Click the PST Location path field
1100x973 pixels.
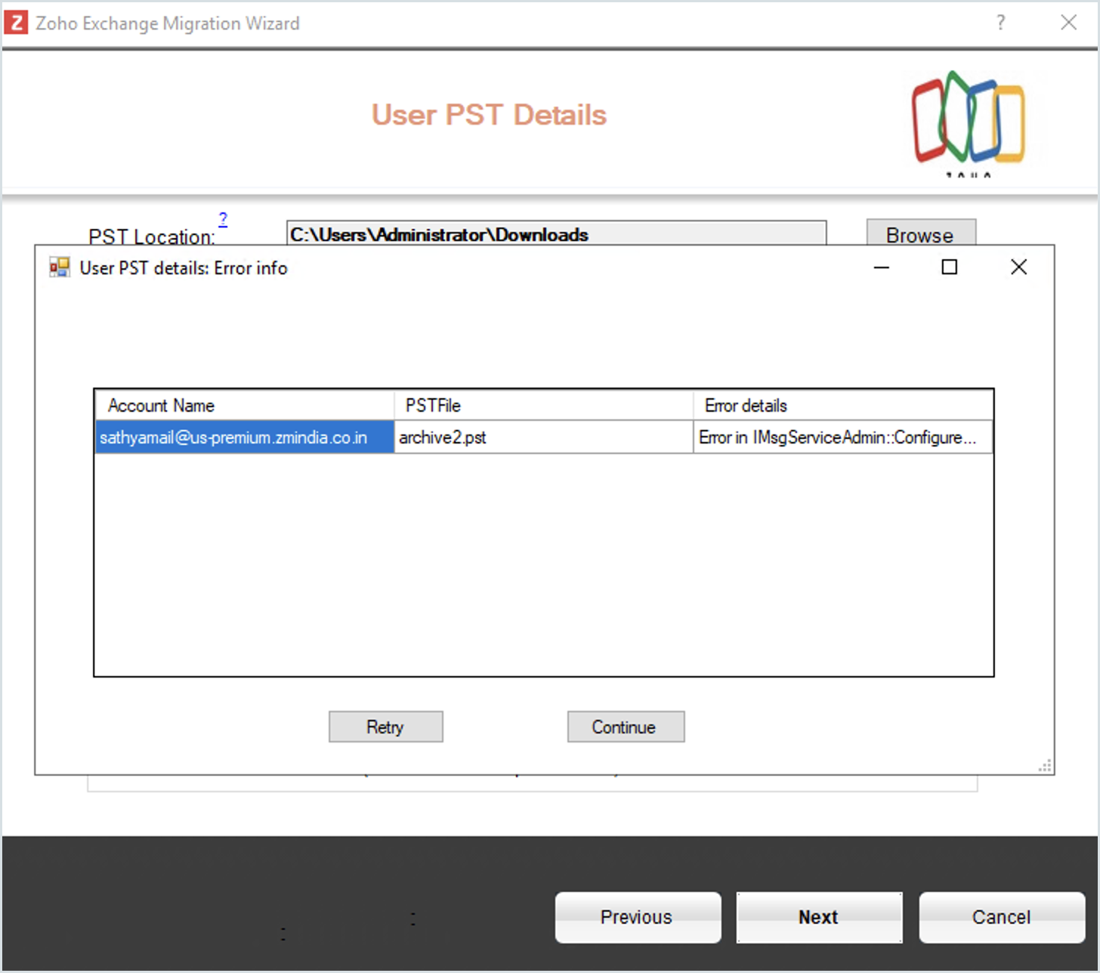tap(556, 234)
